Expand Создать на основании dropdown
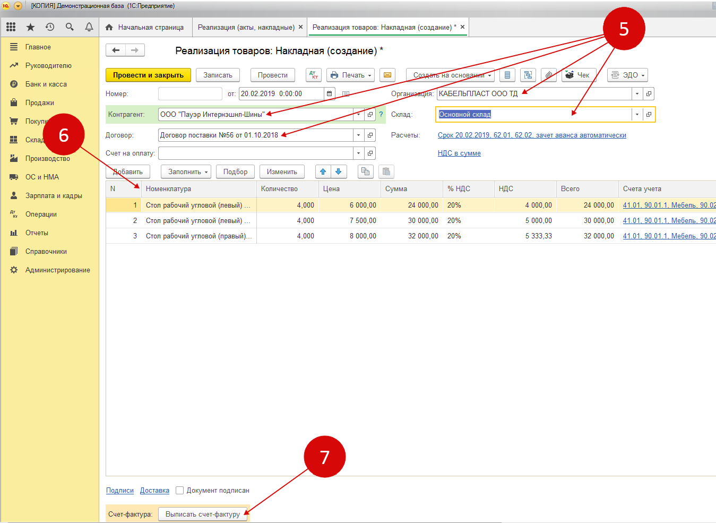 coord(489,75)
